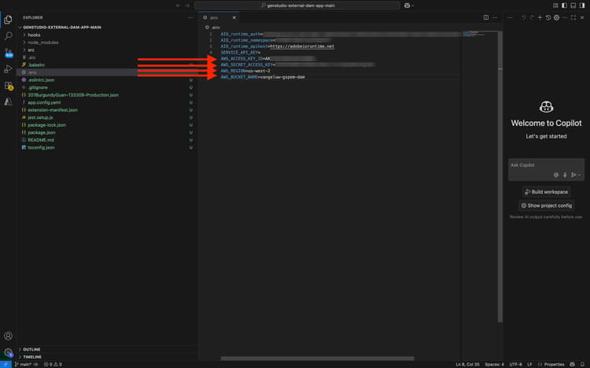Toggle the bottom panel visibility
This screenshot has height=368, width=590.
[573, 6]
